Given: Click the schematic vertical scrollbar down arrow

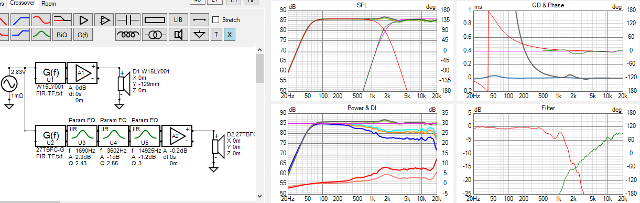Looking at the screenshot, I should point(259,196).
